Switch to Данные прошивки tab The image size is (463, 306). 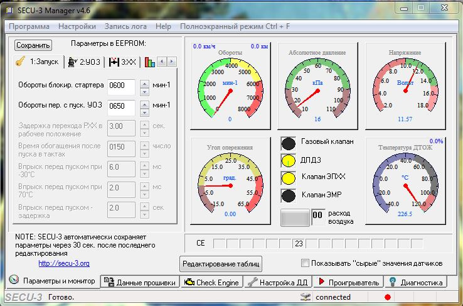coord(140,282)
